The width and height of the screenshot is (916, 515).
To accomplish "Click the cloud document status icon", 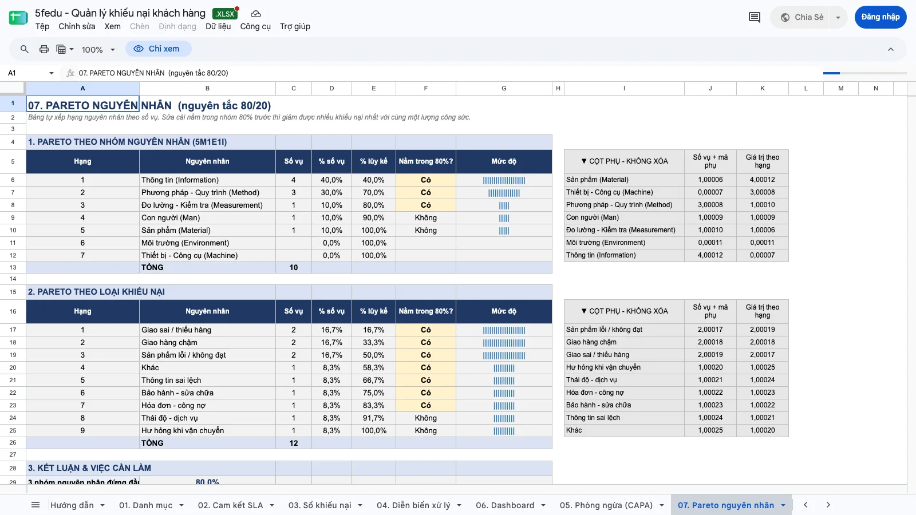I will [256, 14].
